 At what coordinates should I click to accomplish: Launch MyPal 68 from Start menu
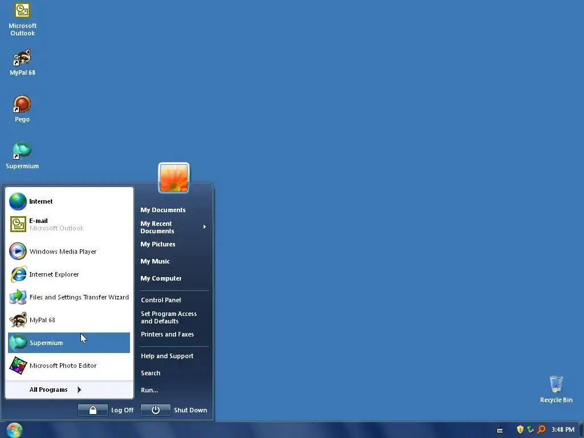69,320
